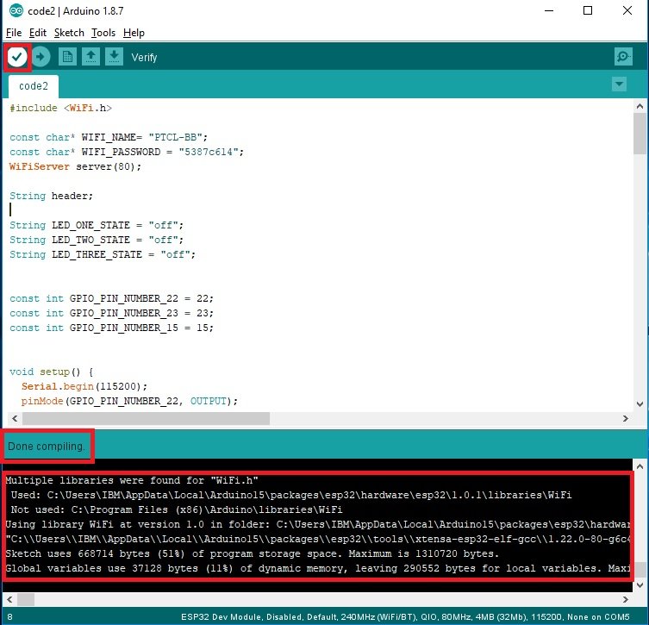The width and height of the screenshot is (649, 625).
Task: Click the console horizontal scrollbar thumb
Action: click(x=26, y=599)
